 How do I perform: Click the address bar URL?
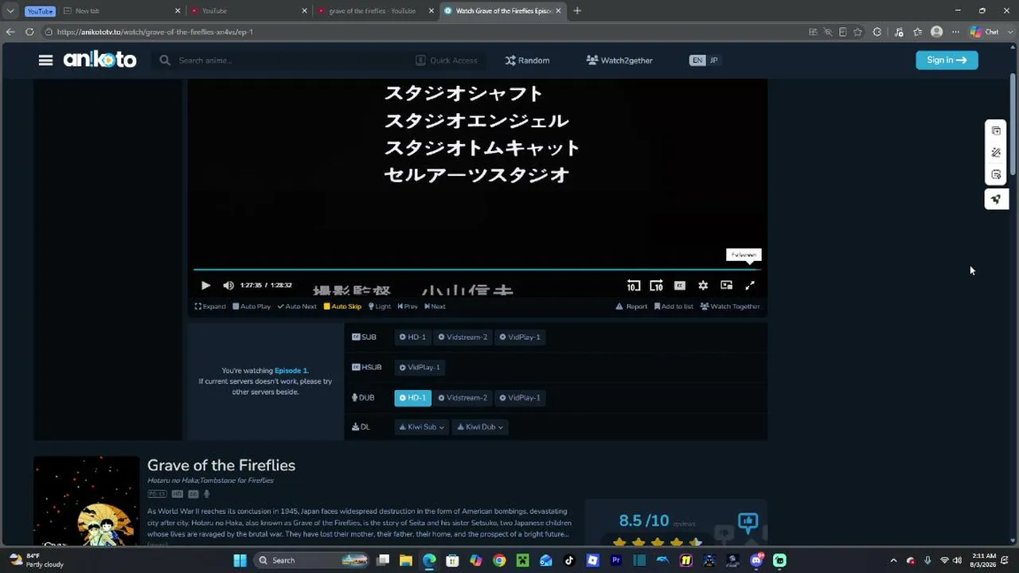click(154, 32)
